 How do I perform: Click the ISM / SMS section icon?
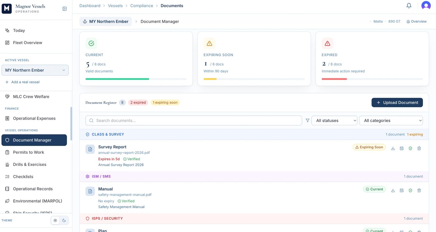[x=88, y=176]
